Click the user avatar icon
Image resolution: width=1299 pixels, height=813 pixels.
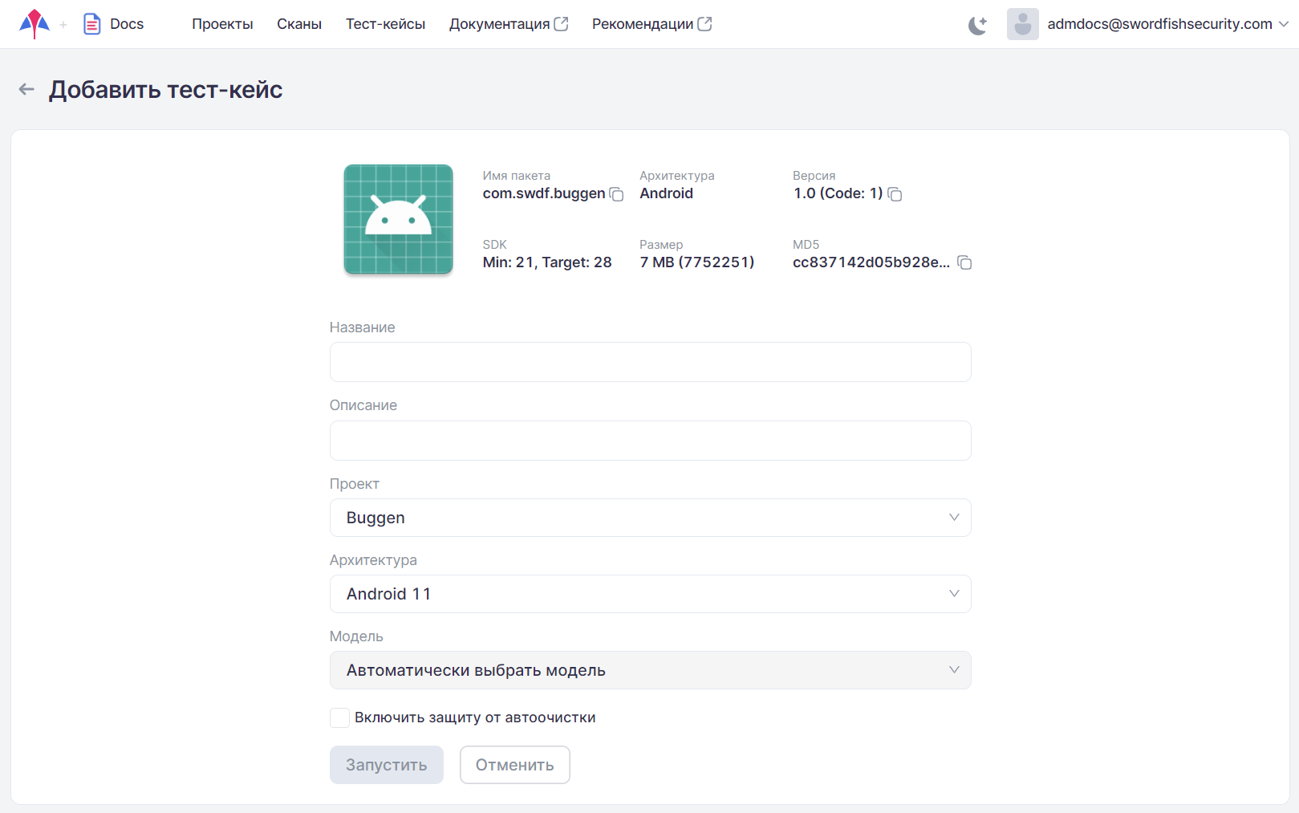point(1022,24)
